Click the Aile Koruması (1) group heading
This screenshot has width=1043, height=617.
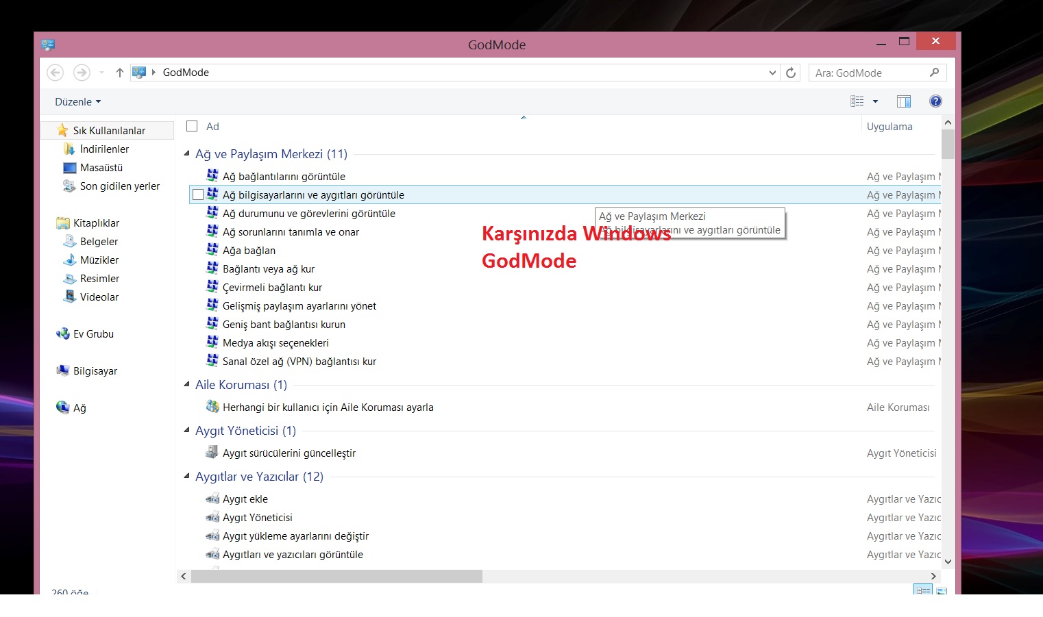tap(241, 385)
